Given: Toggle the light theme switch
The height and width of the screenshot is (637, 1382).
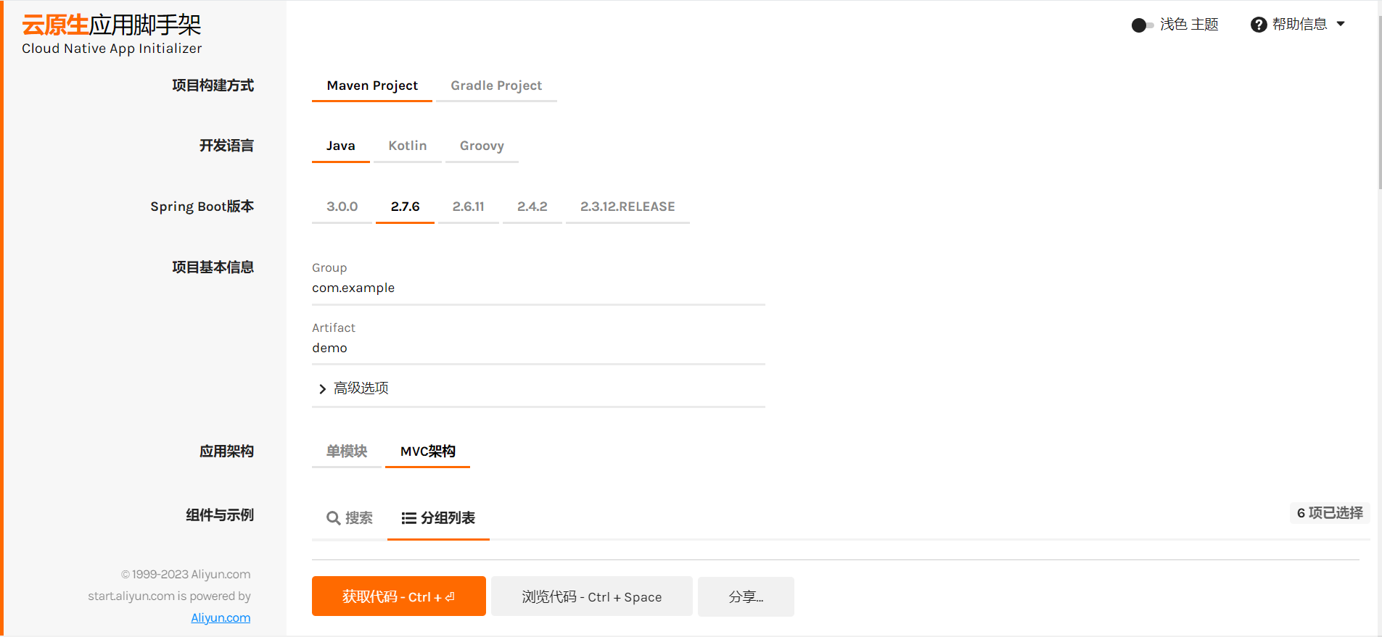Looking at the screenshot, I should click(1142, 25).
